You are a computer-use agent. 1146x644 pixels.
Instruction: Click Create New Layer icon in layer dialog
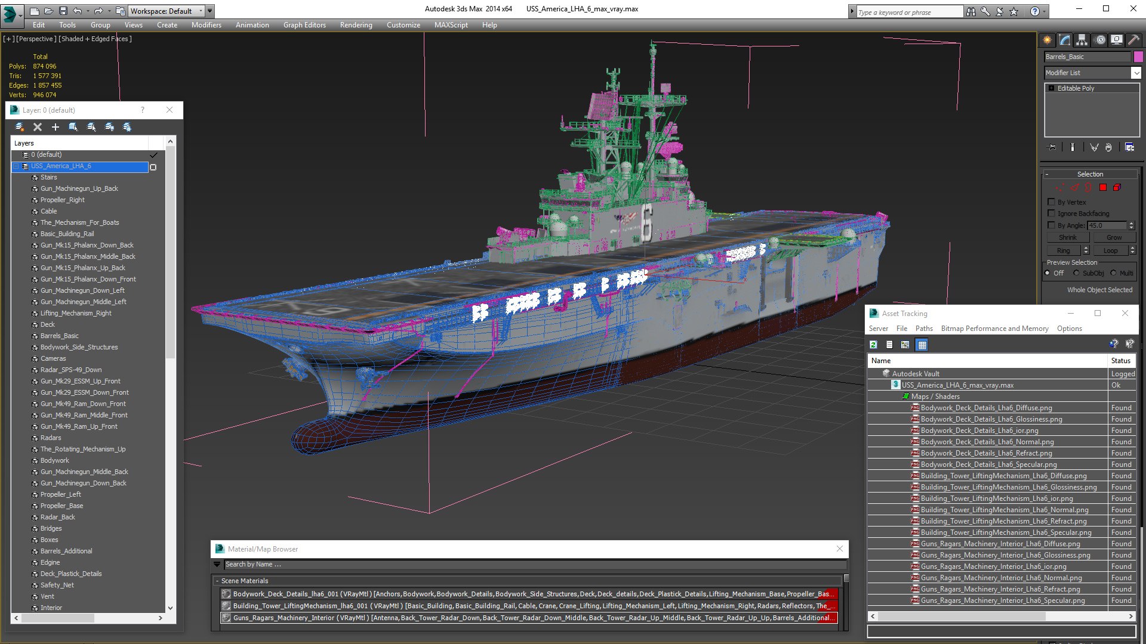[x=20, y=127]
